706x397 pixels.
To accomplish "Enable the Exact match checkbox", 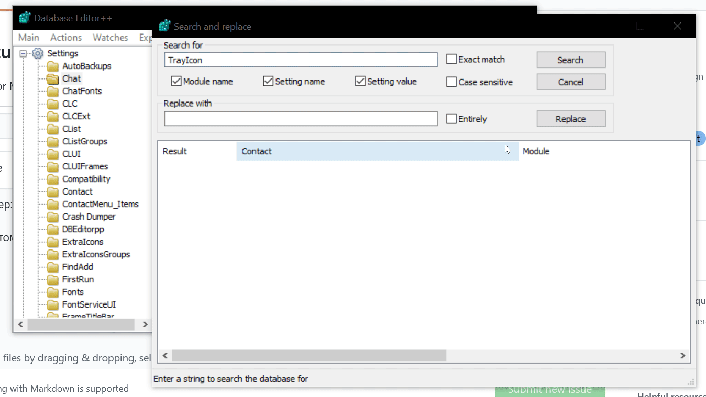I will (x=451, y=60).
